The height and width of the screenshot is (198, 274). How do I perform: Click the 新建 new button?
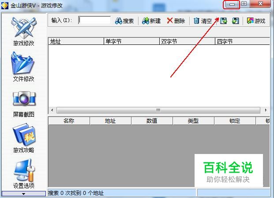151,21
